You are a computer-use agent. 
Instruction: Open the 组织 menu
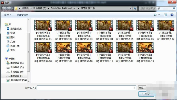pyautogui.click(x=8, y=15)
